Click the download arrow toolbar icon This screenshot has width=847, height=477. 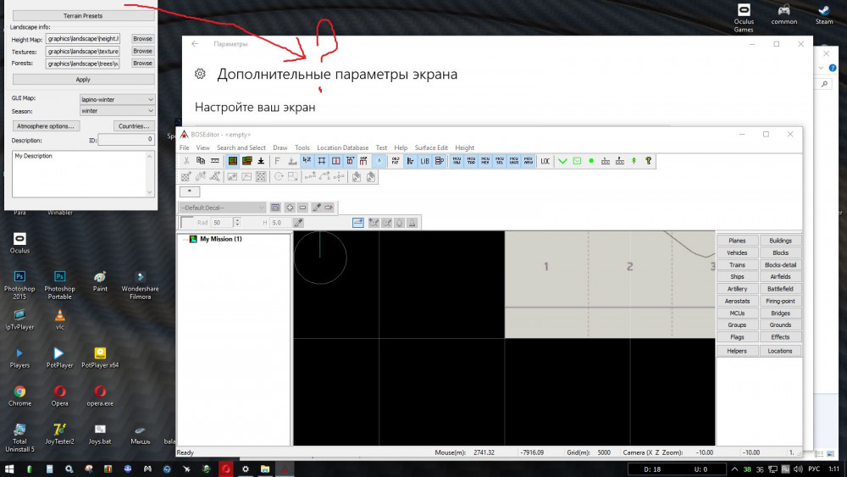point(261,160)
